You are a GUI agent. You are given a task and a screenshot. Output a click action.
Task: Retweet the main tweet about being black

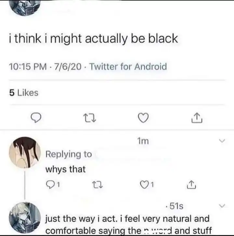click(90, 118)
